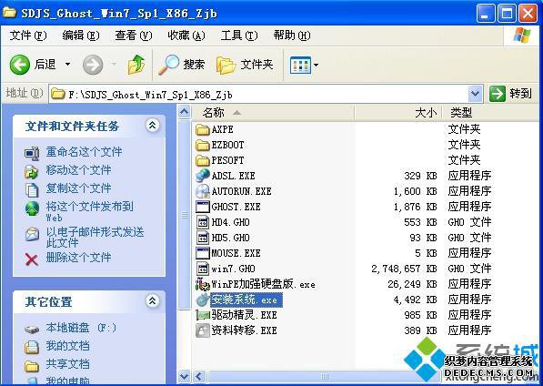Click the greyed Forward arrow icon

pyautogui.click(x=93, y=65)
